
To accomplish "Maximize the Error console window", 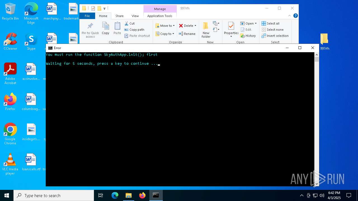I will (x=300, y=48).
